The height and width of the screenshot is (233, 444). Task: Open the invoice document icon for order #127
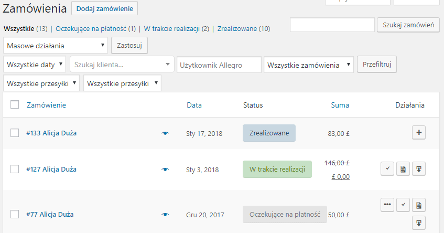403,169
